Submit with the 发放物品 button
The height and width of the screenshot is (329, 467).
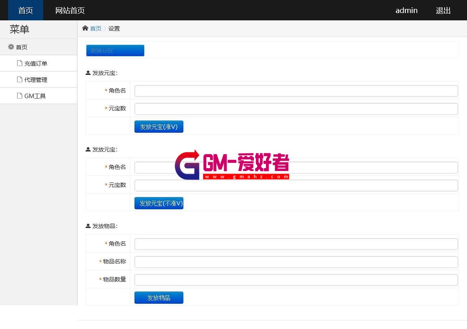click(159, 298)
